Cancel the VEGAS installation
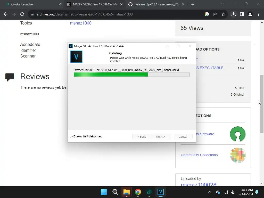Image resolution: width=264 pixels, height=198 pixels. [183, 137]
